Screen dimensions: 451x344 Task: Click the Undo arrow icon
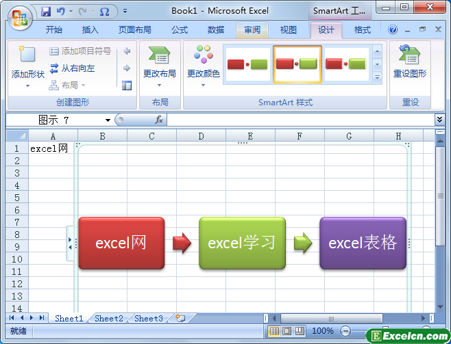[x=61, y=12]
